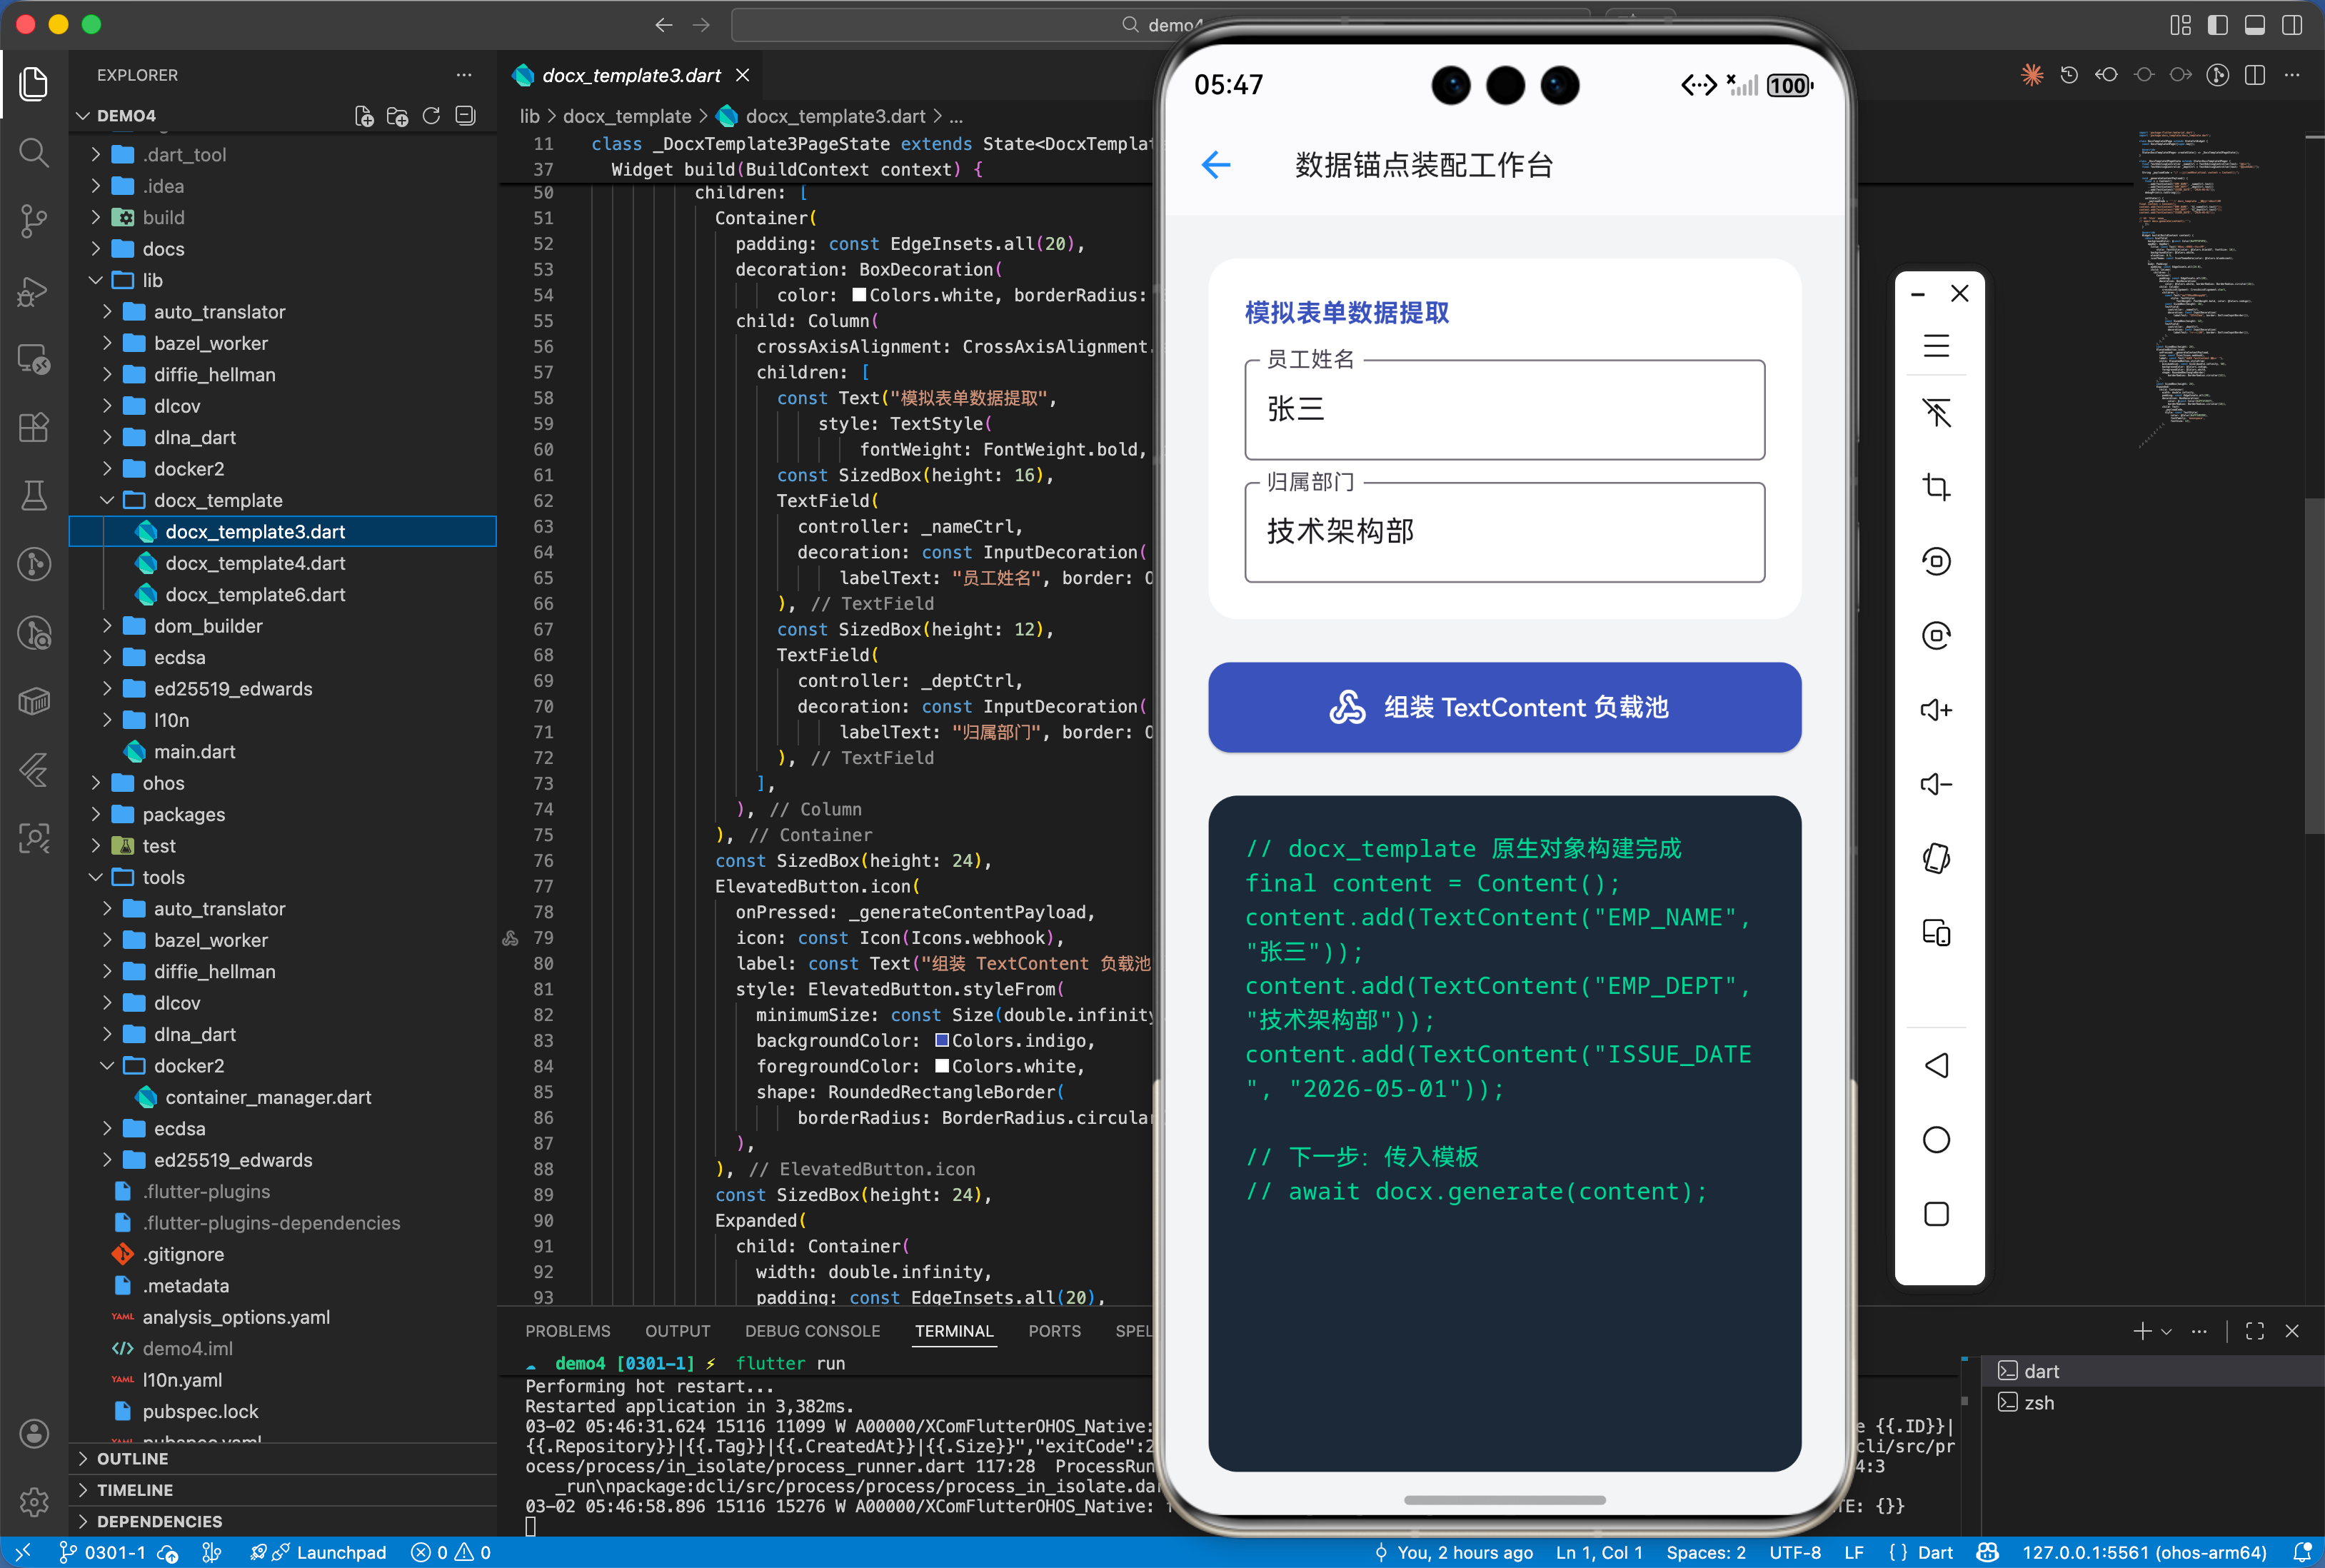This screenshot has height=1568, width=2325.
Task: Toggle the secondary side bar layout
Action: [2292, 25]
